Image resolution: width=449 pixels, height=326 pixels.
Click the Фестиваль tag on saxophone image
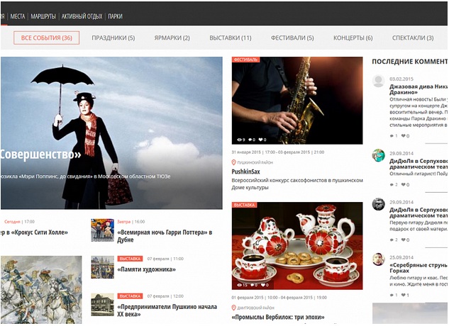pos(245,60)
